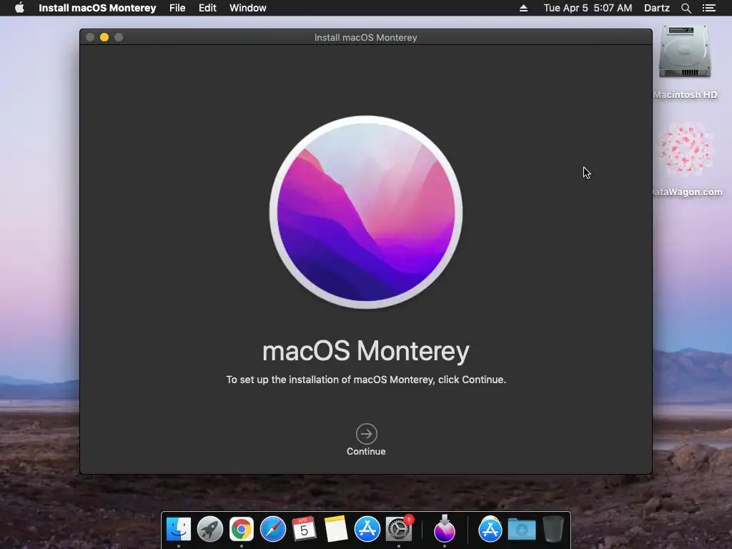Open the File menu
Screen dimensions: 732x549
tap(177, 8)
